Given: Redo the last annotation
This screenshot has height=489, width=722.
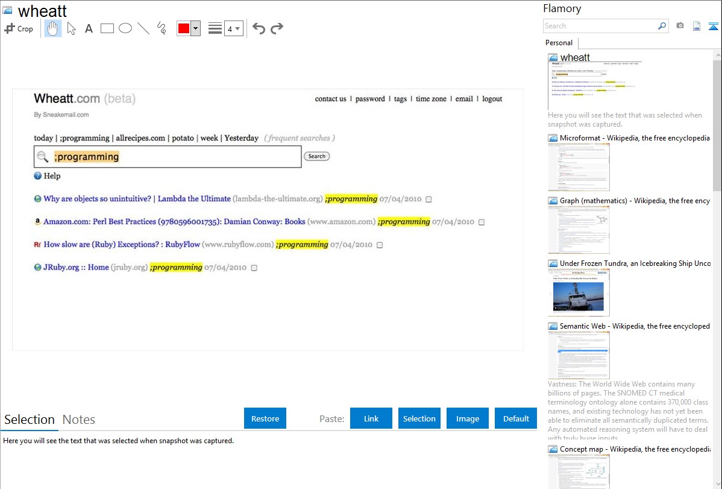Looking at the screenshot, I should tap(277, 28).
